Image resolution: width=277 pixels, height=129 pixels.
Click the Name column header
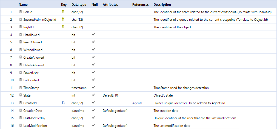23,5
